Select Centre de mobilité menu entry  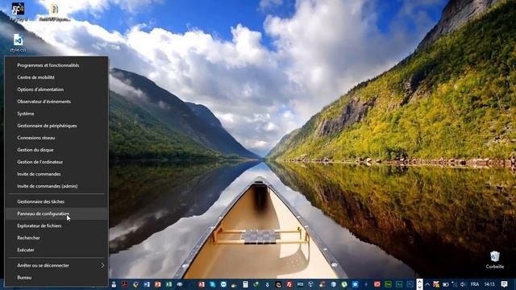pos(56,77)
